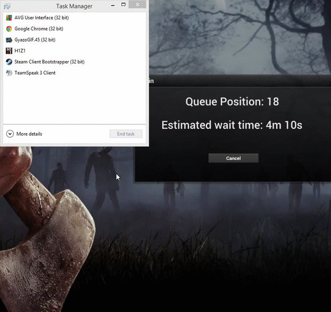Click the Task Manager title bar icon
This screenshot has width=331, height=312.
(x=7, y=6)
